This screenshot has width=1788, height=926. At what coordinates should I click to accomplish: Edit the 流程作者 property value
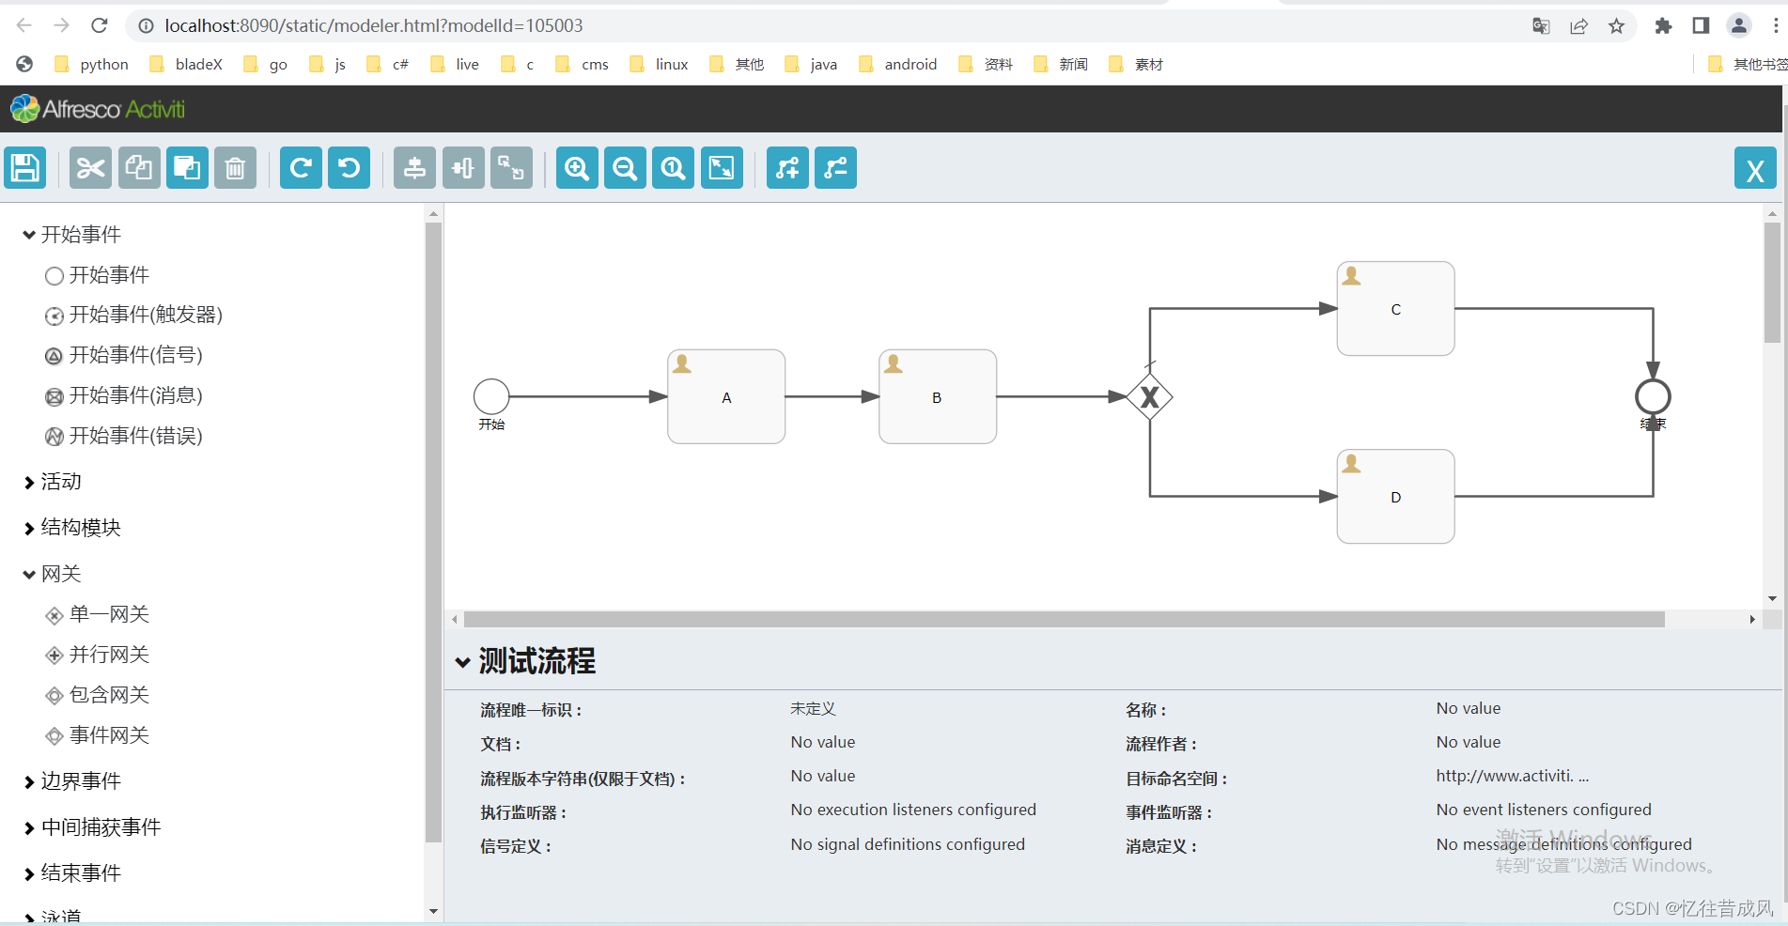(x=1469, y=743)
